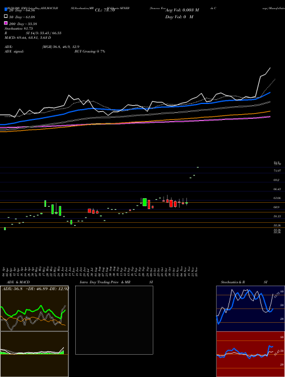Click the magenta 200 Day legend swatch
The height and width of the screenshot is (377, 285).
pos(6,23)
